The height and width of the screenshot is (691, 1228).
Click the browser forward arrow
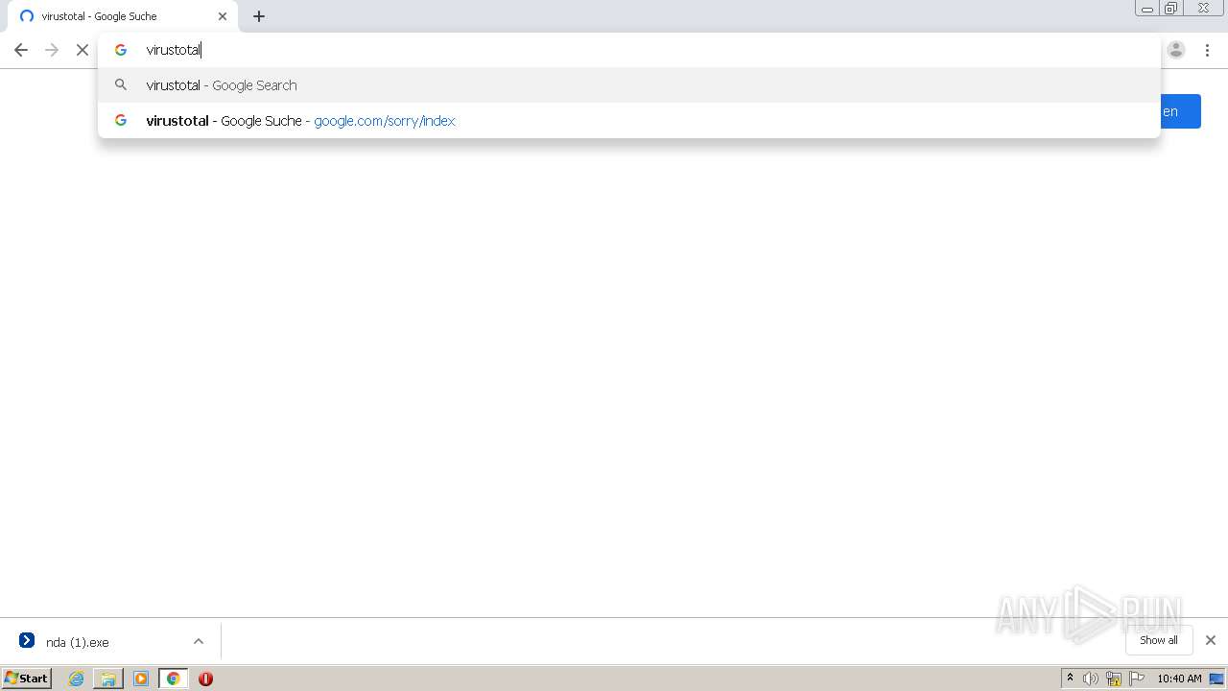[52, 50]
